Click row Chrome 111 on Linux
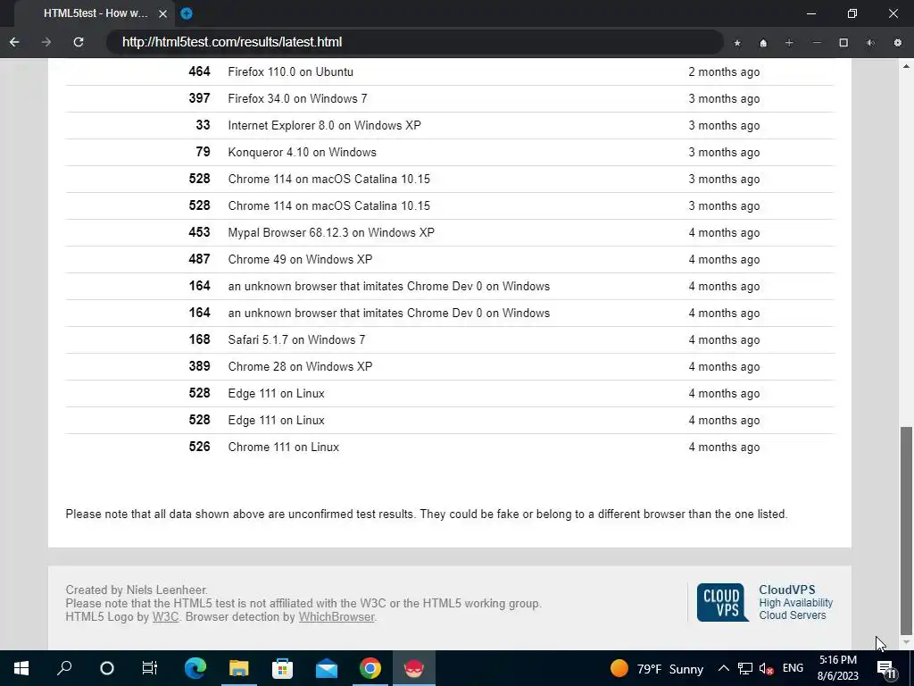 point(450,447)
